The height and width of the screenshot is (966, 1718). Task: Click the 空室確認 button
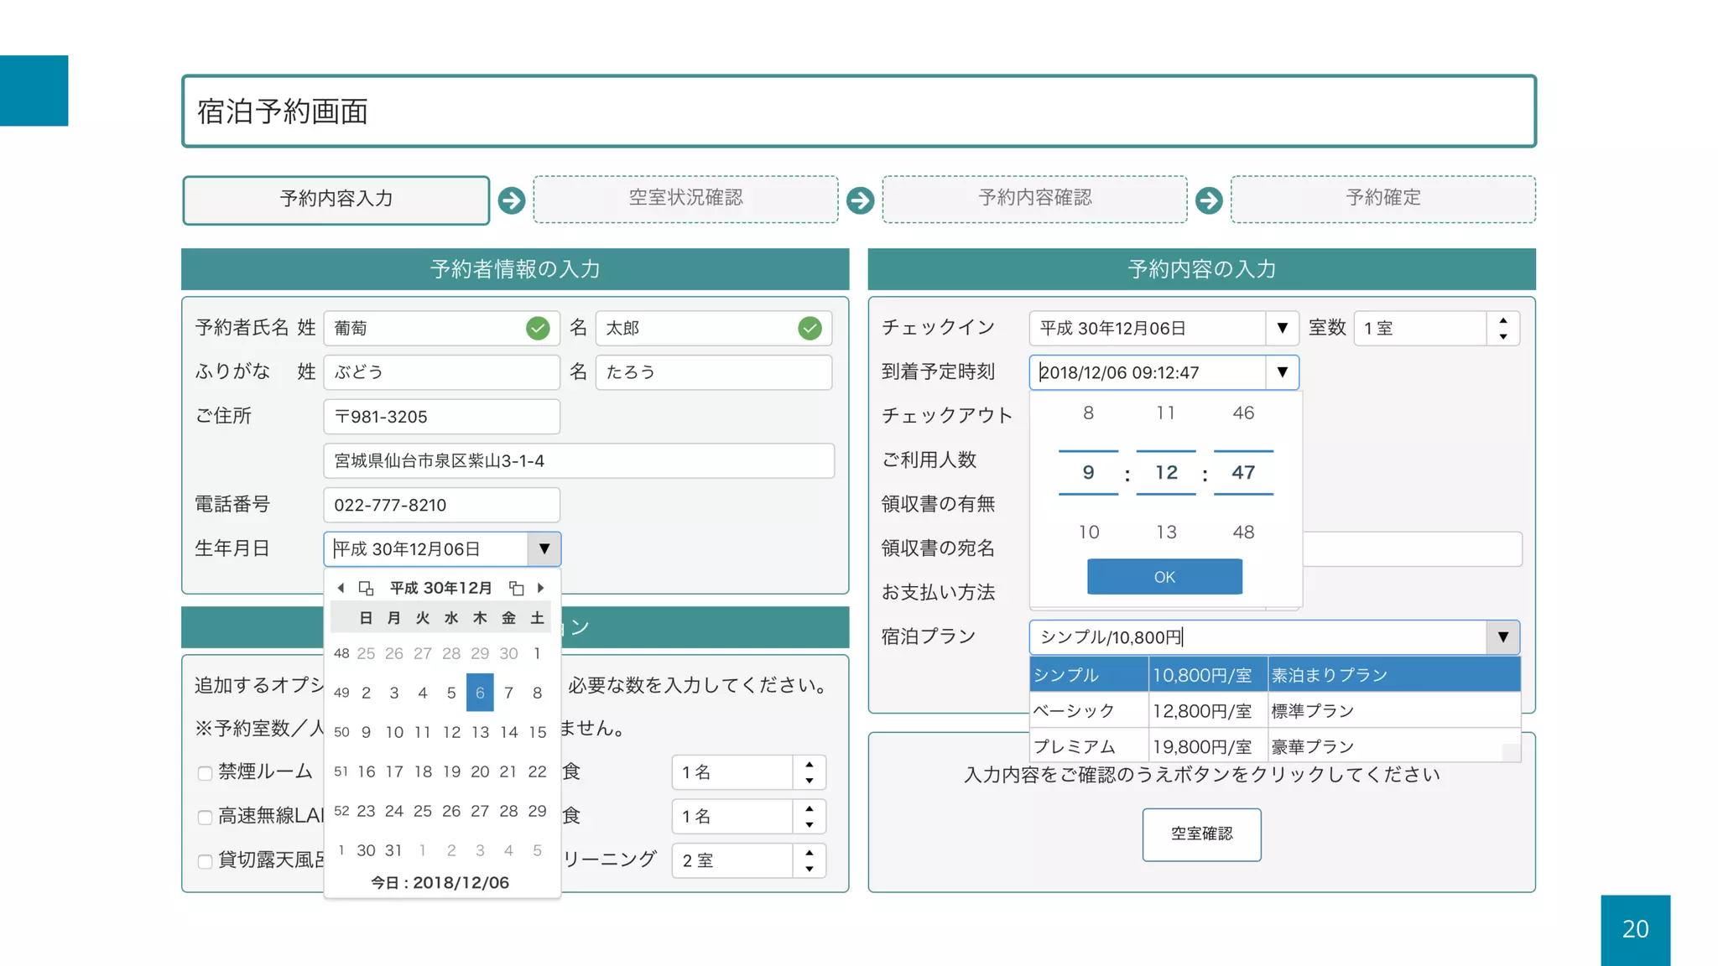point(1201,834)
